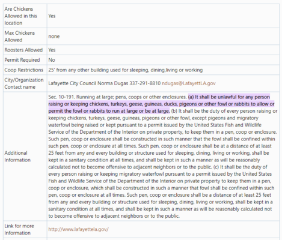
Task: Click the 'Yes' value for chickens allowed
Action: [x=52, y=16]
